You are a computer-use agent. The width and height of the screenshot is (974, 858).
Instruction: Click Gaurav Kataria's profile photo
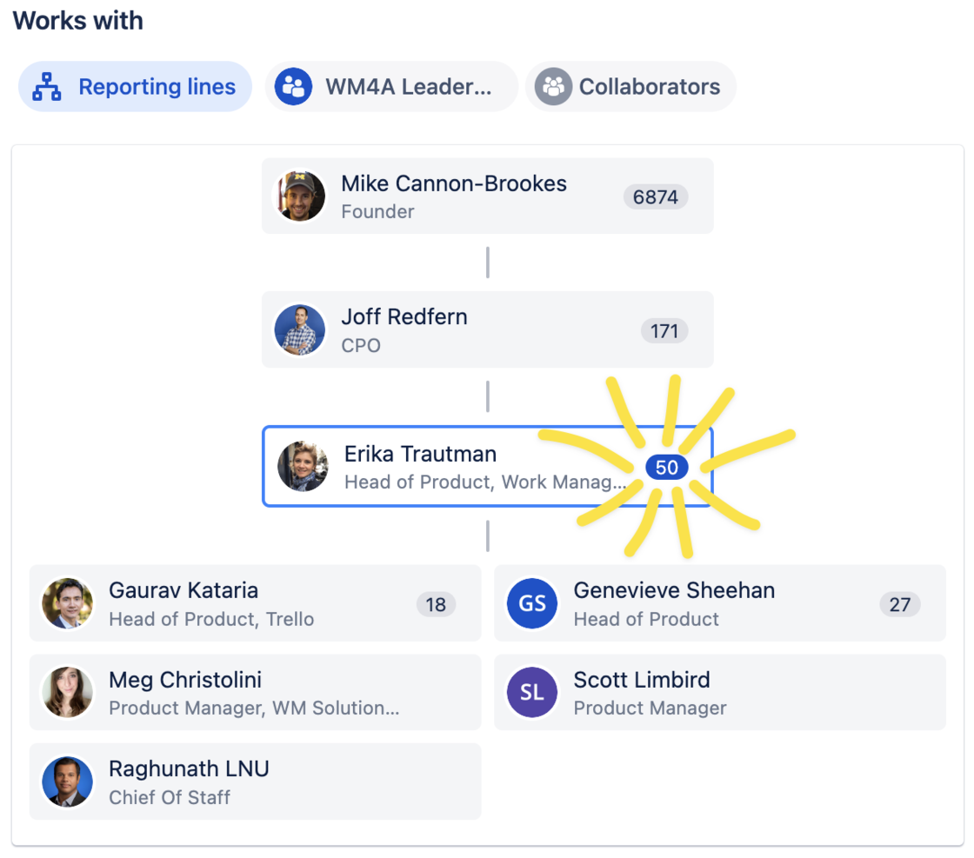point(68,603)
